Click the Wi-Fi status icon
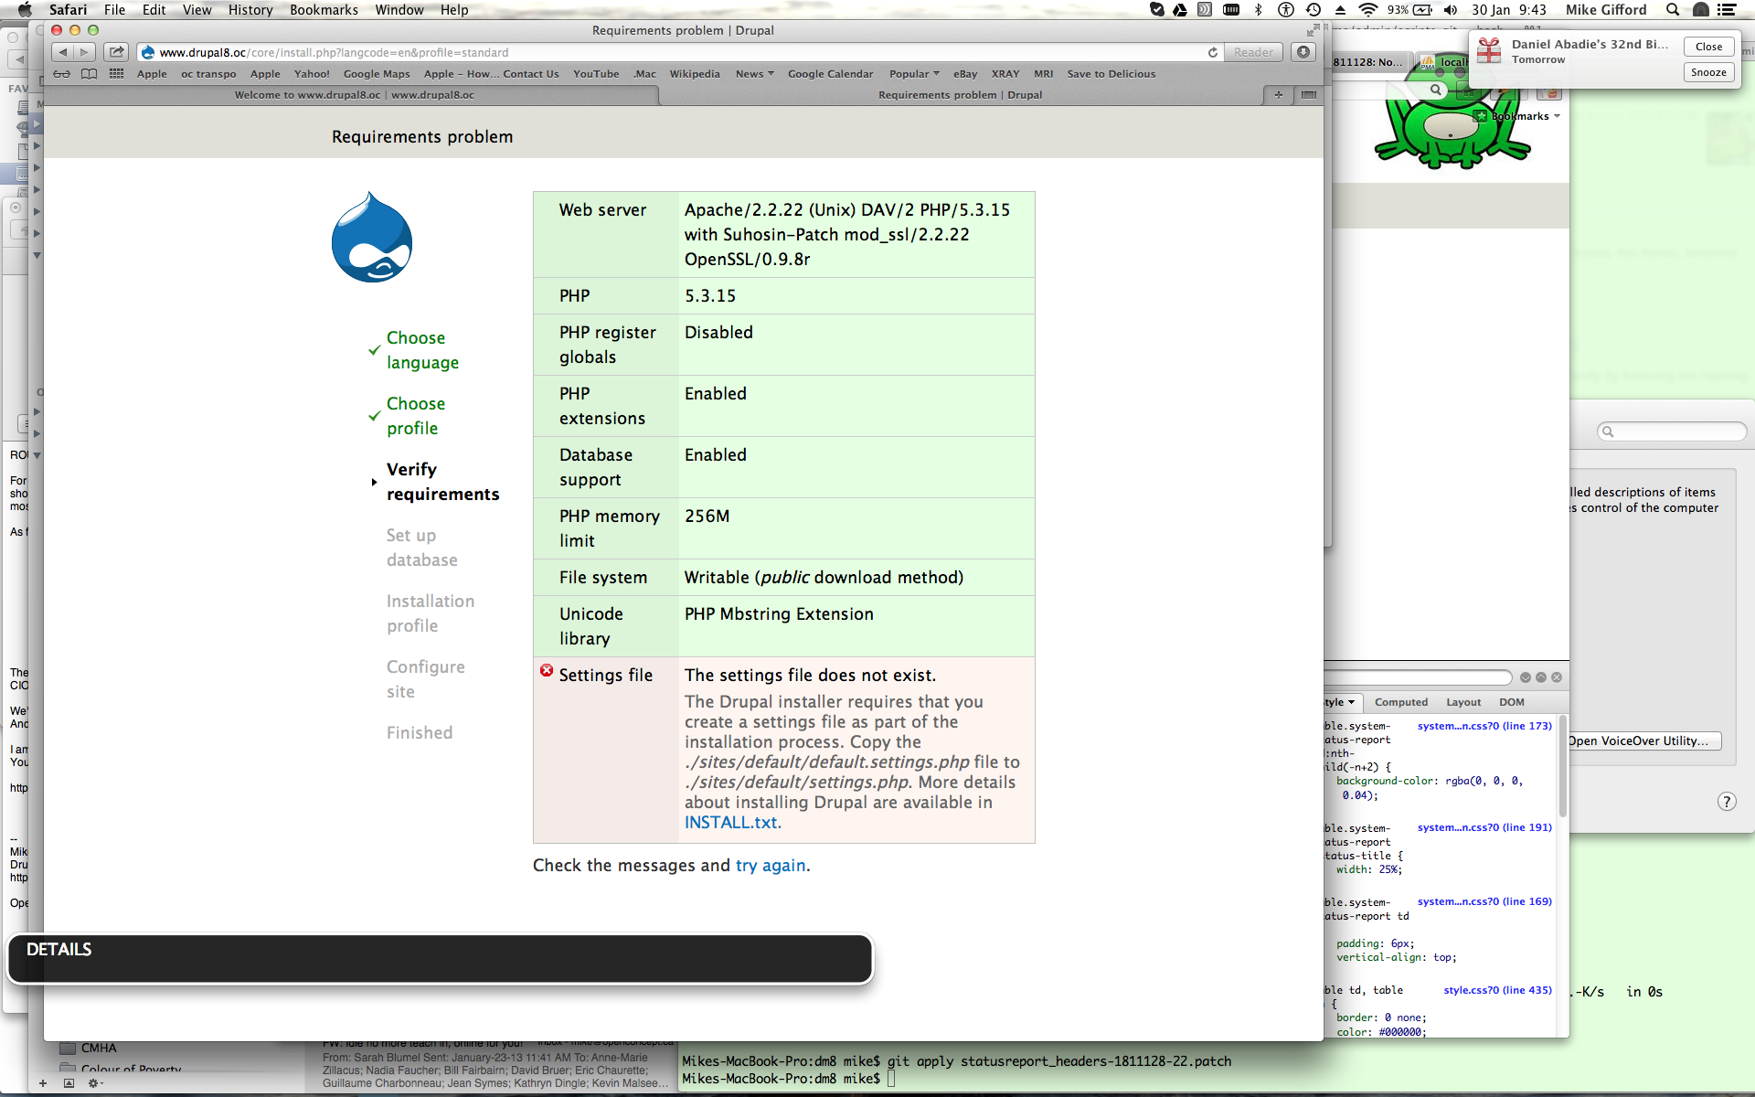This screenshot has height=1097, width=1755. pos(1367,10)
